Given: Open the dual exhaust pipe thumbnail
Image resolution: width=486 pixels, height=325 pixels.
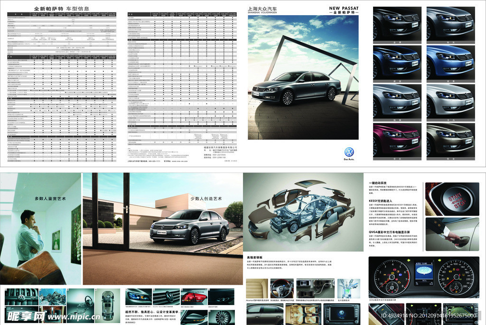Looking at the screenshot, I should [x=222, y=297].
